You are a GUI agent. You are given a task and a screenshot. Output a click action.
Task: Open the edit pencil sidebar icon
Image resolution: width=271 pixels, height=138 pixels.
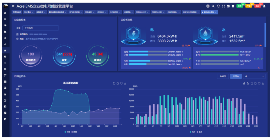5,100
